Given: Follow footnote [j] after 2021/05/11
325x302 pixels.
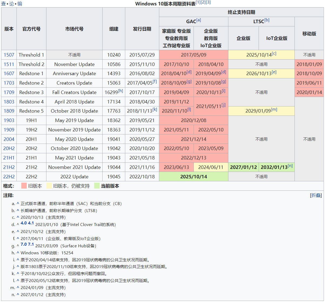Looking at the screenshot, I should coord(224,105).
